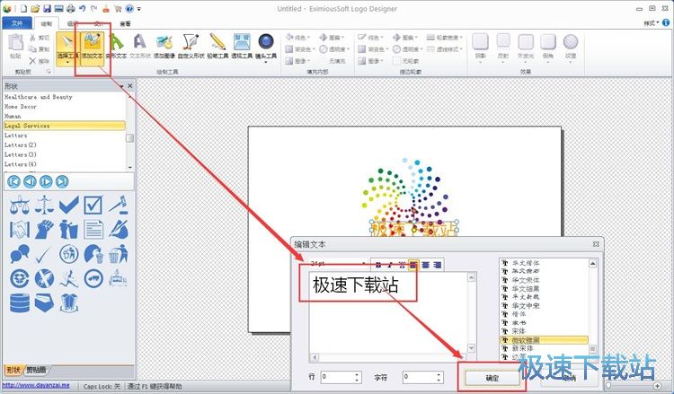The width and height of the screenshot is (674, 394).
Task: Go to previous shapes page button
Action: point(30,181)
